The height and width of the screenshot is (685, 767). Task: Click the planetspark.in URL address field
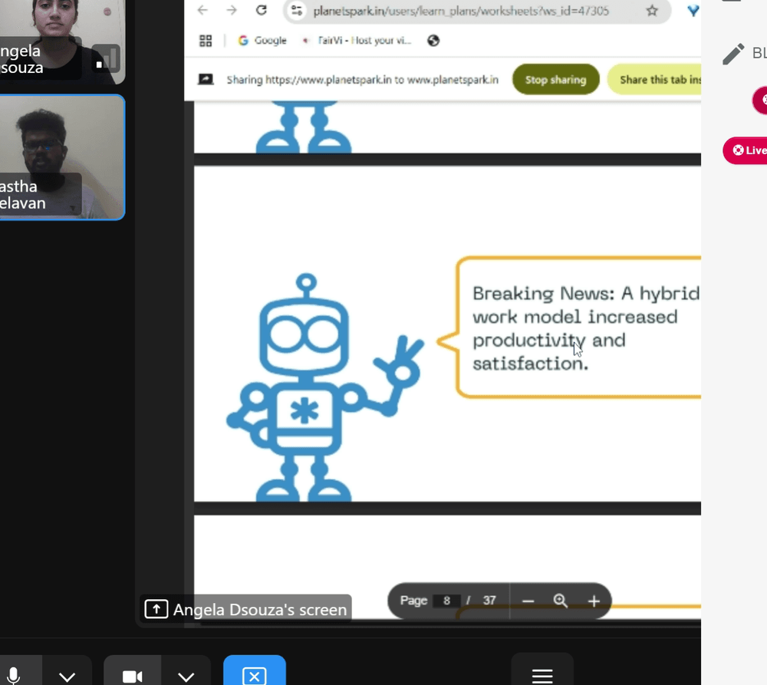pyautogui.click(x=461, y=11)
